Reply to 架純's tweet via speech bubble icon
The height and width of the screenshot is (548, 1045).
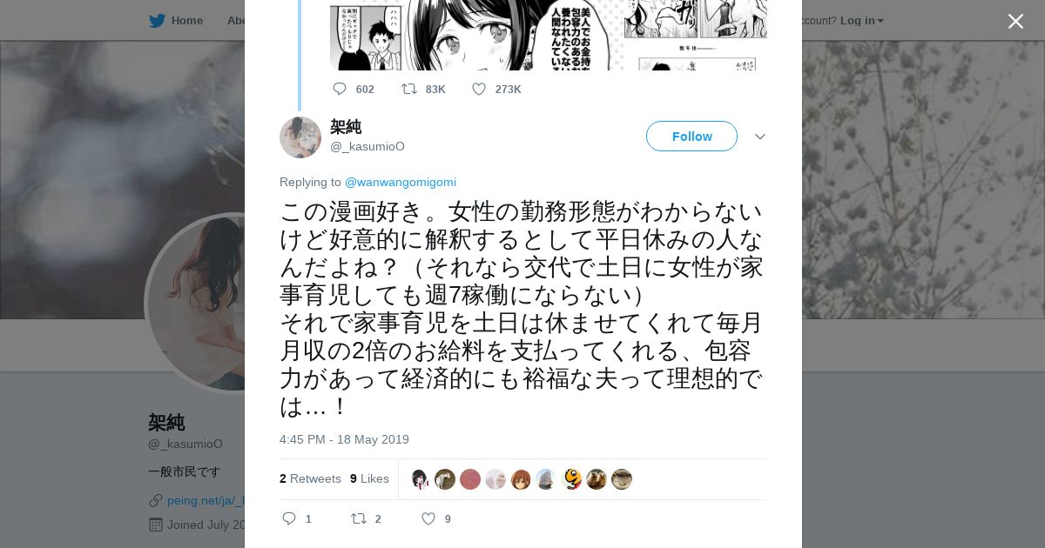pos(289,518)
